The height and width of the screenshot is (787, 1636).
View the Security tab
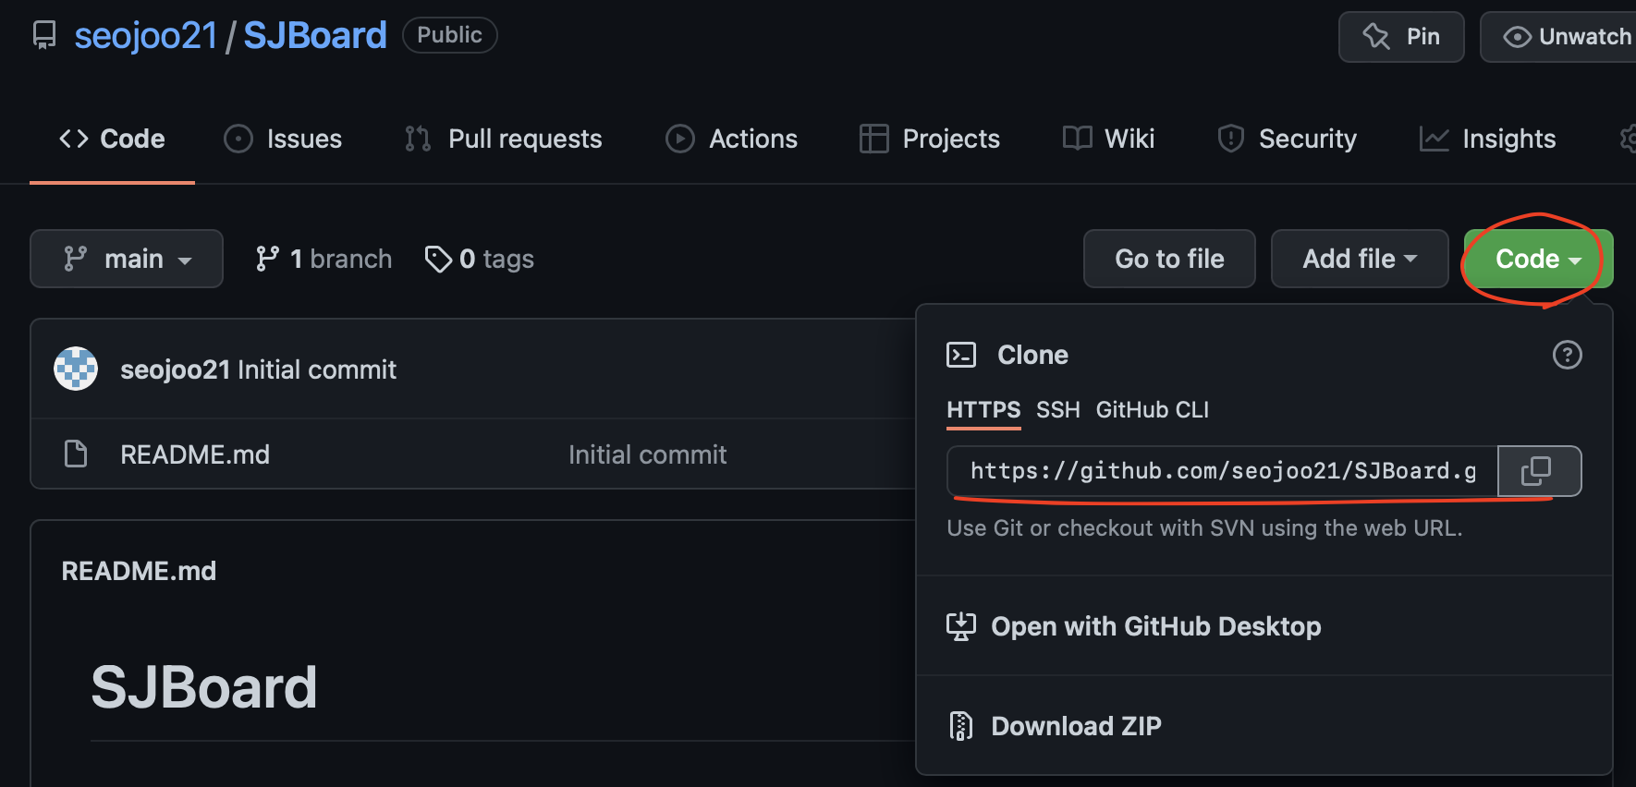click(1287, 139)
